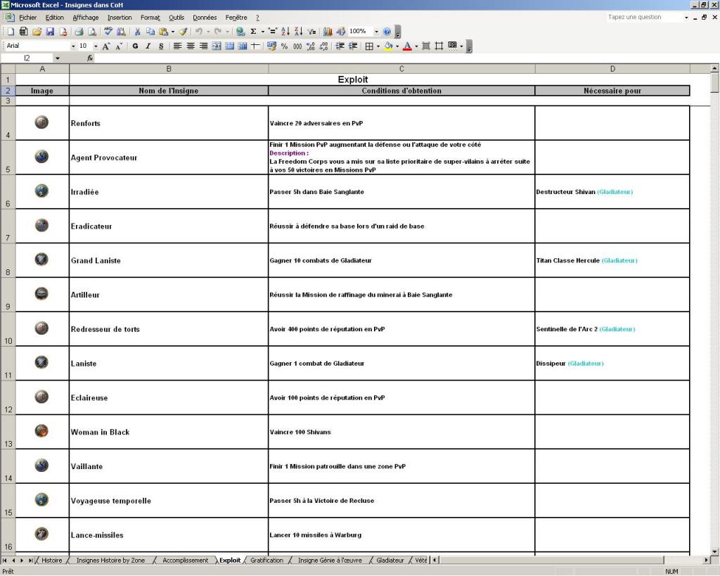Align text to the right
The width and height of the screenshot is (720, 576).
point(203,46)
